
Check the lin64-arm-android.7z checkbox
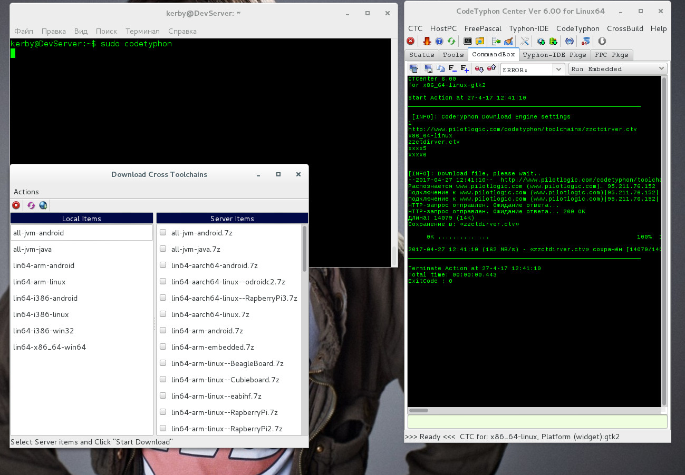(x=163, y=330)
